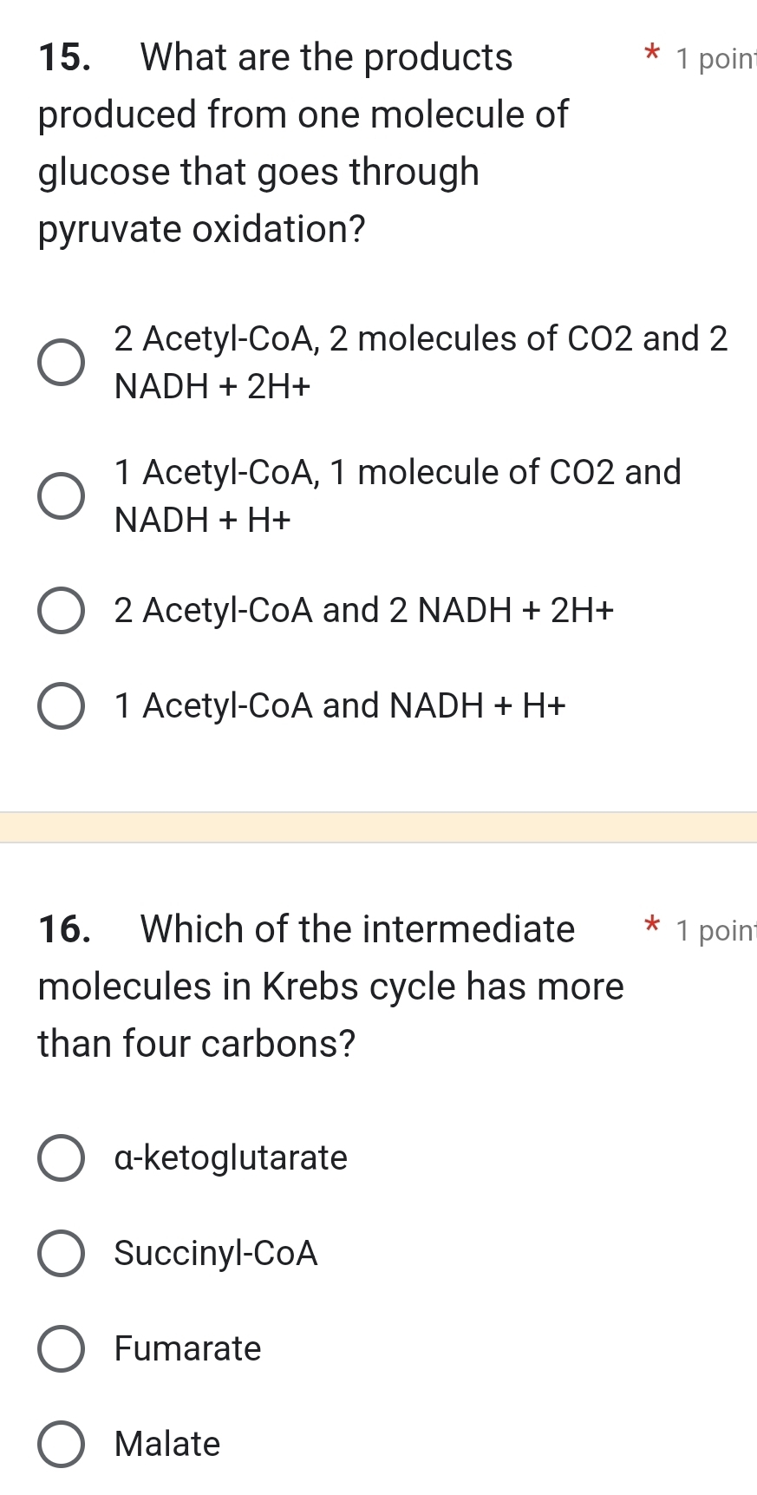
Task: Choose option "1 Acetyl-CoA and NADH + H+"
Action: click(61, 705)
